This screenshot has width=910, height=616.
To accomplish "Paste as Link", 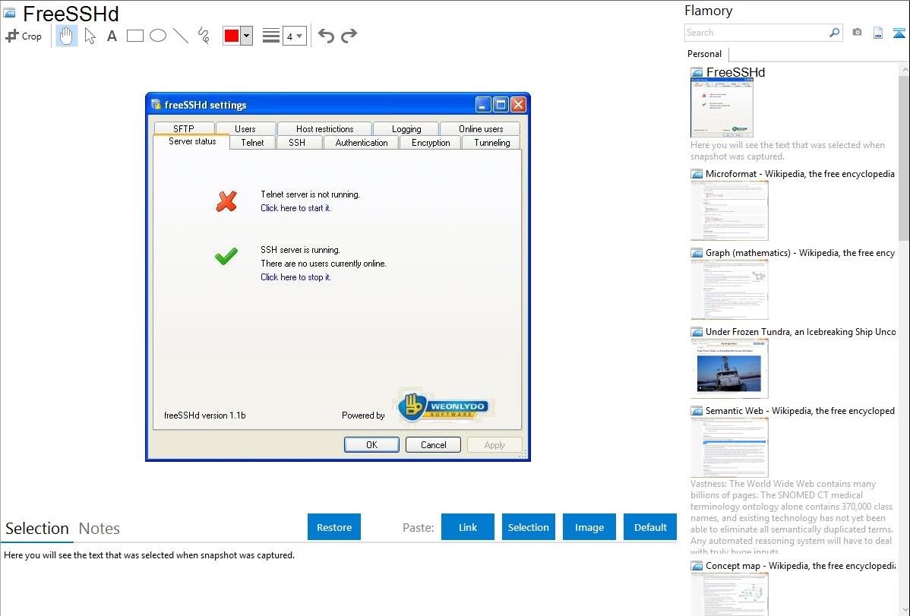I will pos(468,527).
